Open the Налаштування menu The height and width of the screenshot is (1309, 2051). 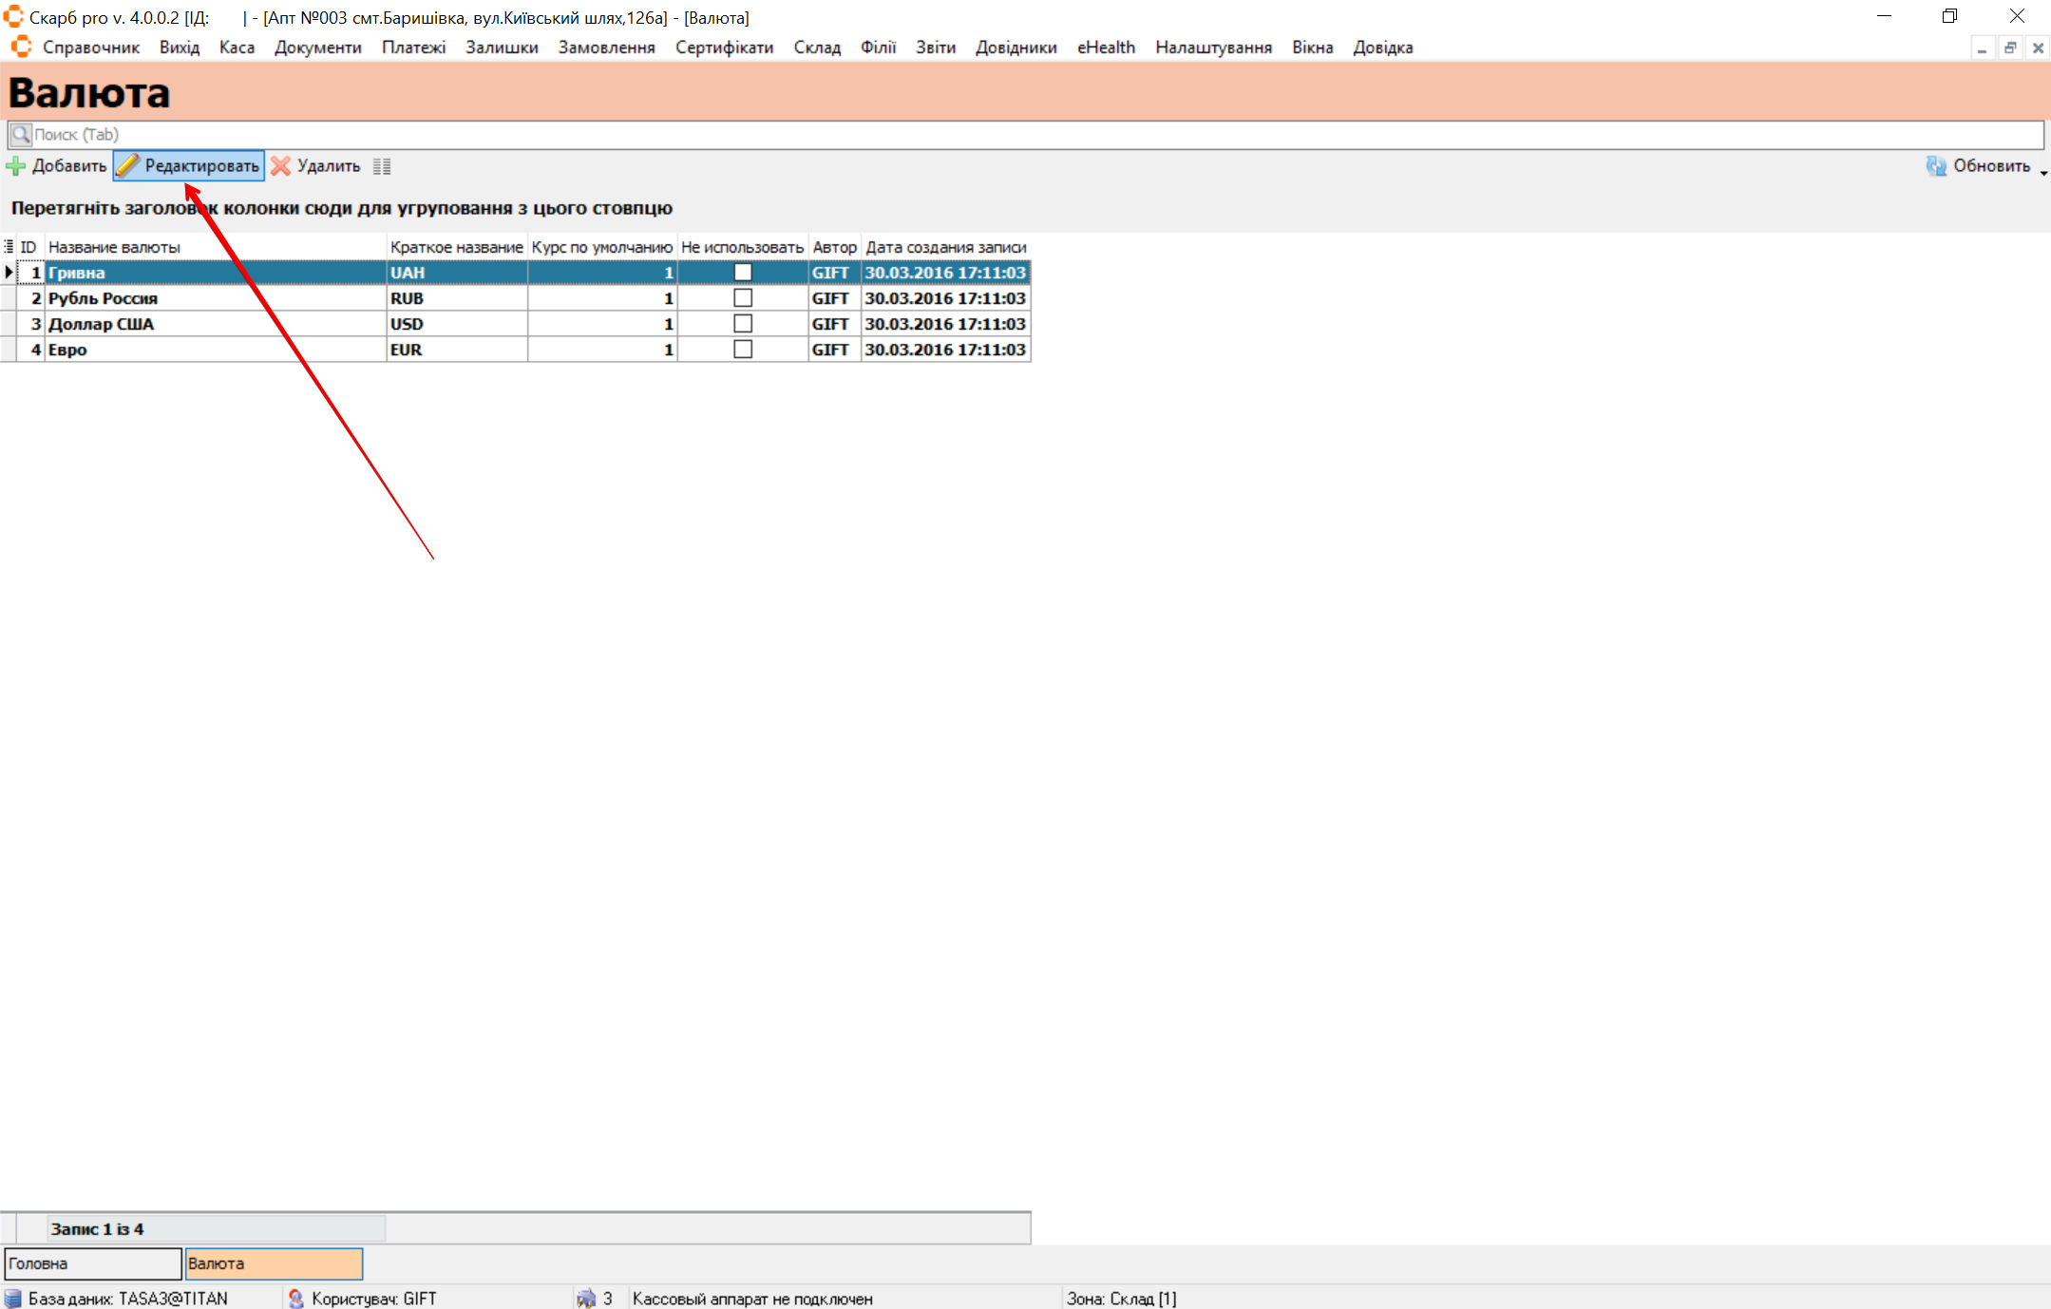[x=1213, y=47]
